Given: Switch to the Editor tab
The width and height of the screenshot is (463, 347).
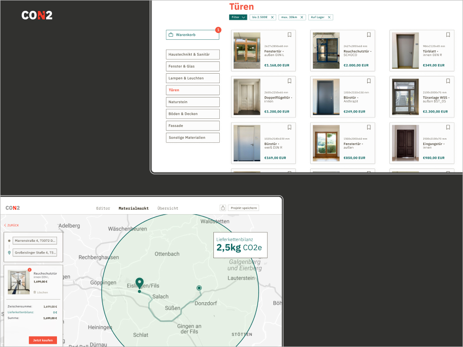Looking at the screenshot, I should 103,208.
